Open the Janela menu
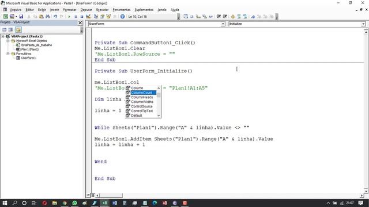Image resolution: width=369 pixels, height=207 pixels. point(162,10)
